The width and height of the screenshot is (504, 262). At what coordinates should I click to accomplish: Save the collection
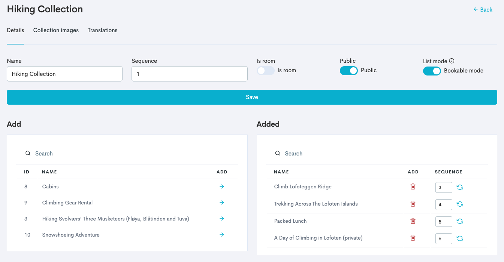pos(252,97)
